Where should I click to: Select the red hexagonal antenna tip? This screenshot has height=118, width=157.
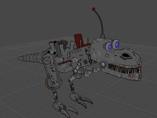[x=94, y=9]
